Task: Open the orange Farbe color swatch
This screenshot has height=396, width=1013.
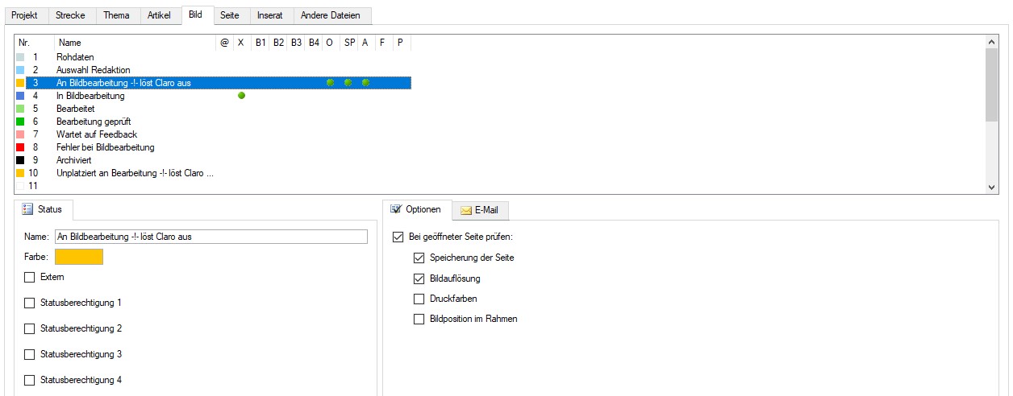Action: coord(79,257)
